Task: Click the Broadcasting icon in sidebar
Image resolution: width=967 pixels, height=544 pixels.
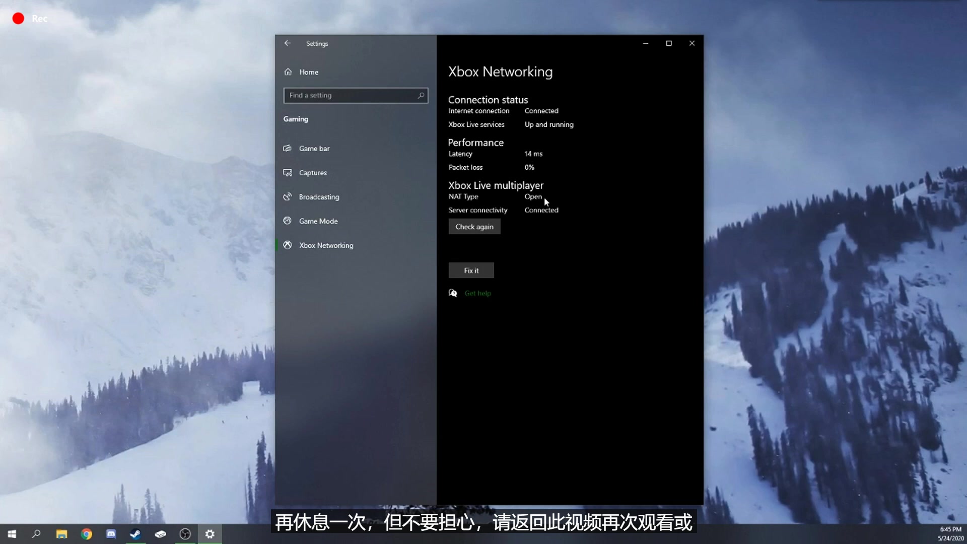Action: (x=288, y=197)
